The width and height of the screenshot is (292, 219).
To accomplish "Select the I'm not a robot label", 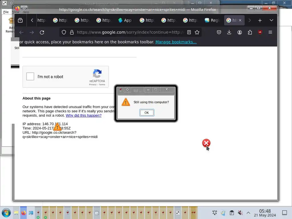I will [50, 77].
